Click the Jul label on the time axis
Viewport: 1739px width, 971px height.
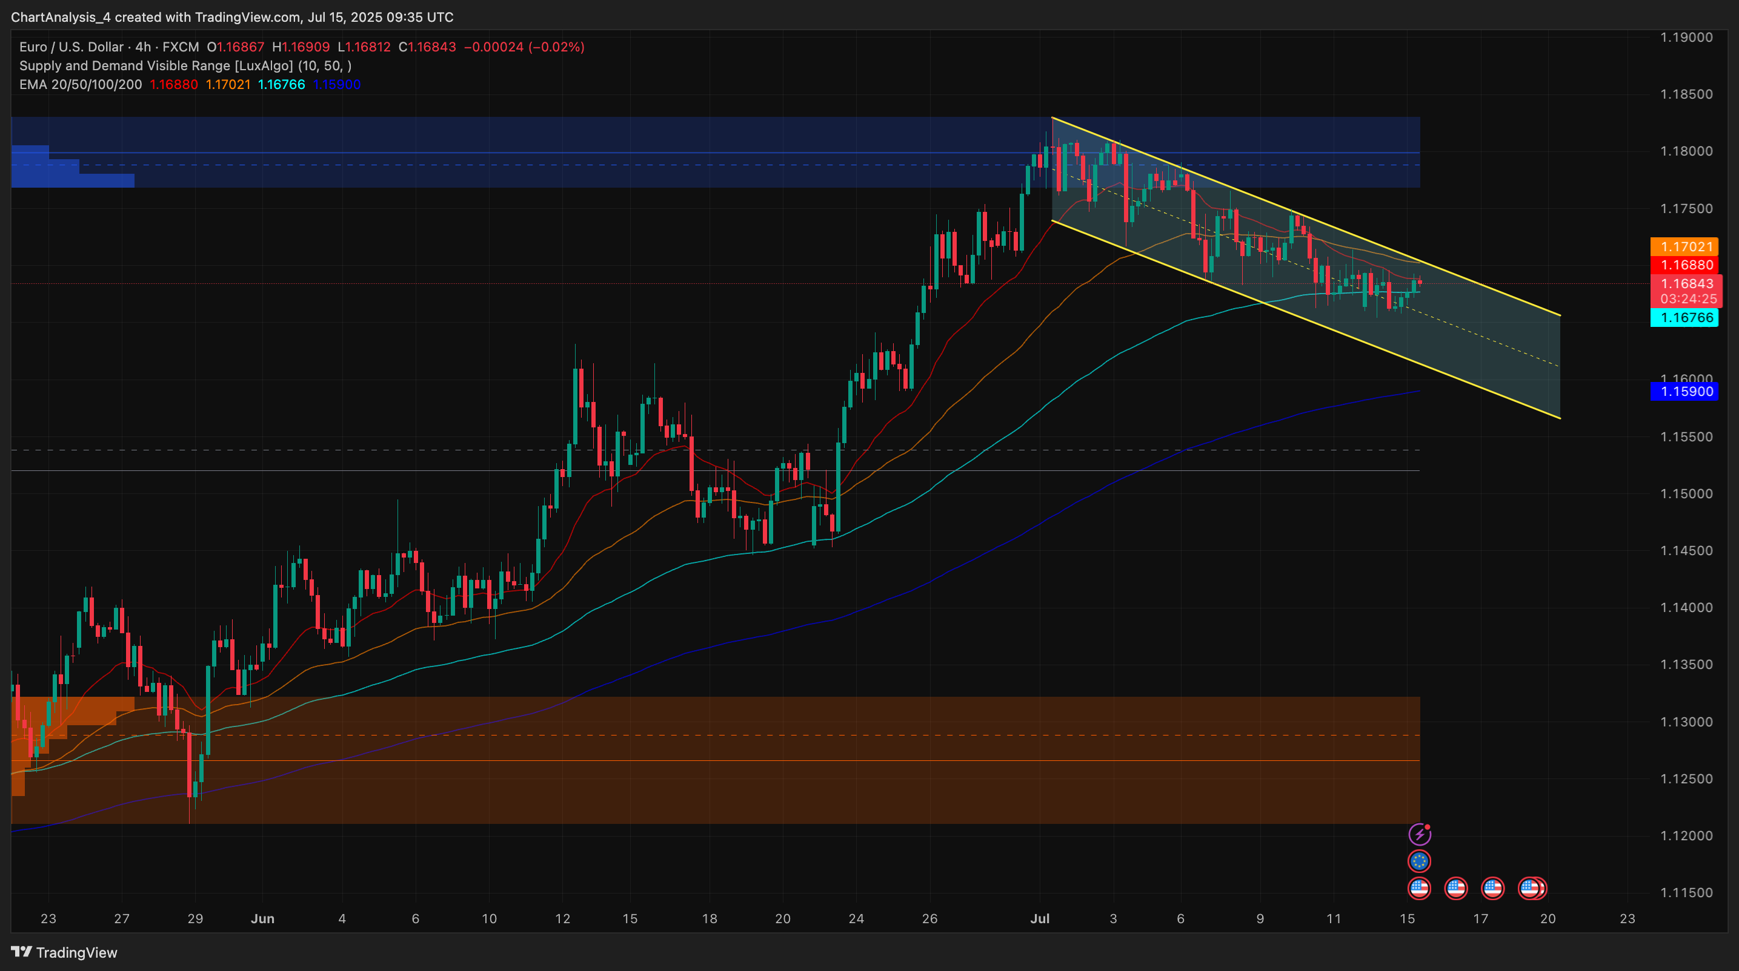point(1040,918)
